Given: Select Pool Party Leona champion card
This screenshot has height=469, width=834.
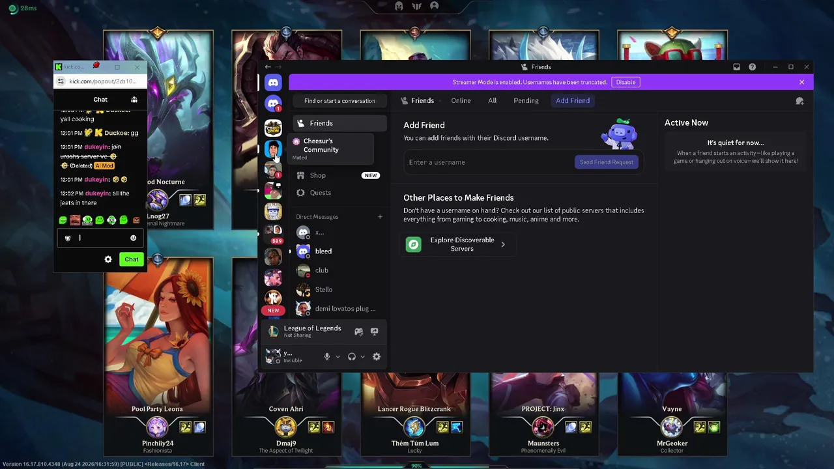Looking at the screenshot, I should coord(158,357).
